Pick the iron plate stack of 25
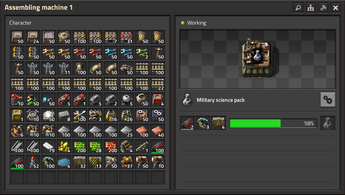 coord(126,131)
